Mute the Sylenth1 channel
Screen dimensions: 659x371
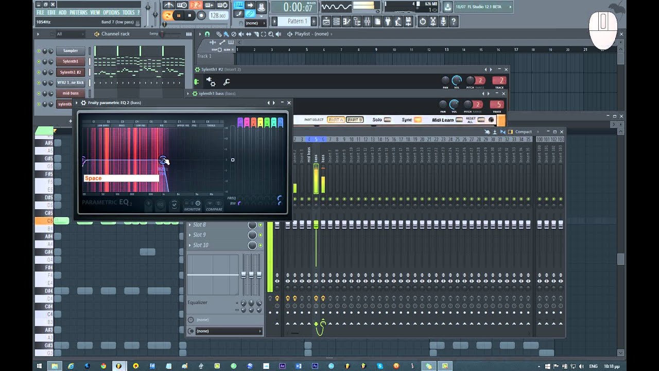(x=39, y=61)
